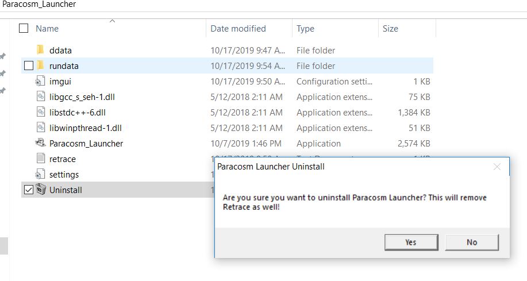
Task: Sort files by the Type column
Action: coord(305,29)
